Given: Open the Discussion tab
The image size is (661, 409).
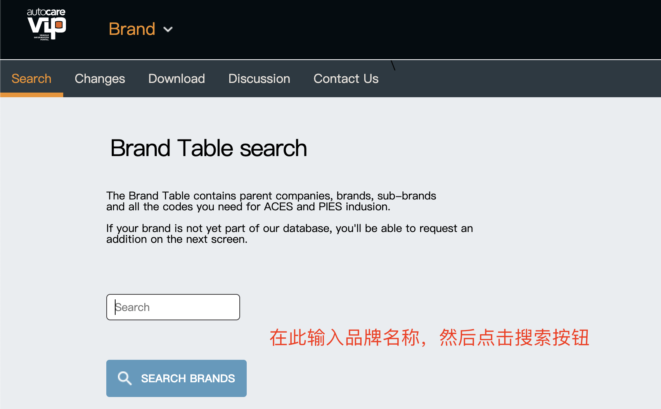Looking at the screenshot, I should click(259, 79).
